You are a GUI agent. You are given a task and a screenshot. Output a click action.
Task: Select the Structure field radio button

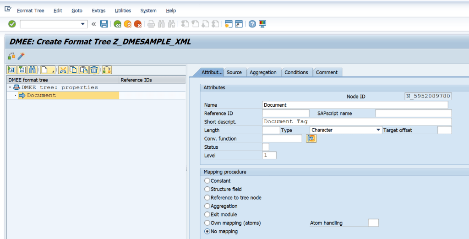207,189
